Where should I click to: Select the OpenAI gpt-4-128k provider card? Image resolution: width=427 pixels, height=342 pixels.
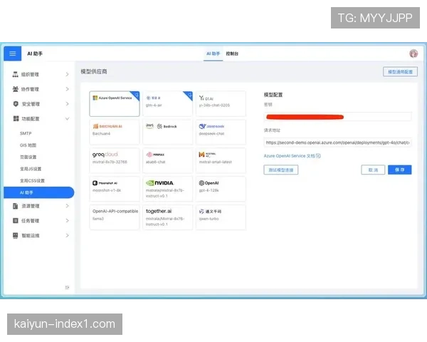point(221,189)
